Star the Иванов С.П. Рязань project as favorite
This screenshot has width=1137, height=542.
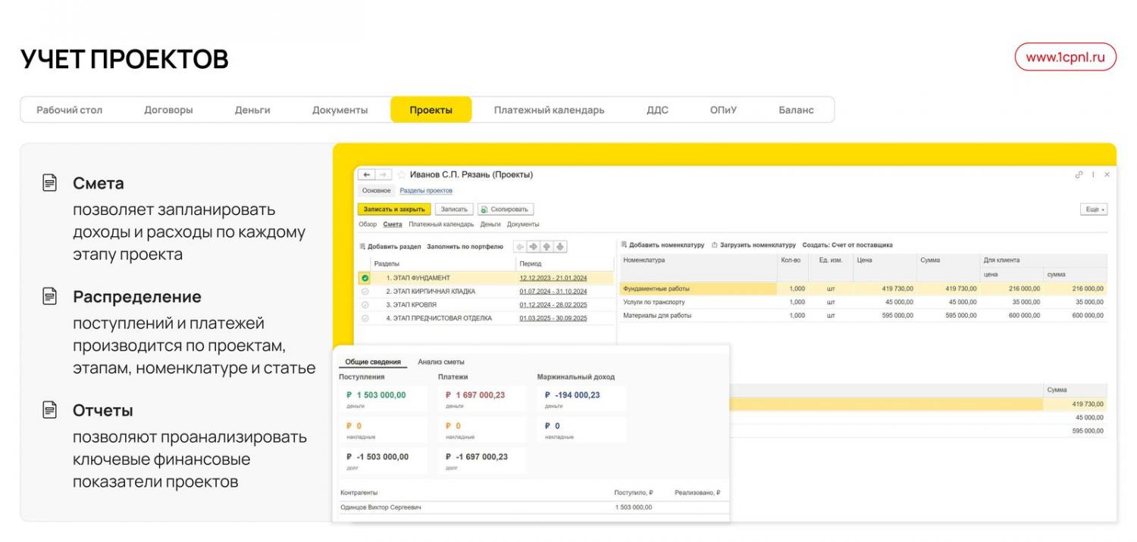[x=402, y=175]
